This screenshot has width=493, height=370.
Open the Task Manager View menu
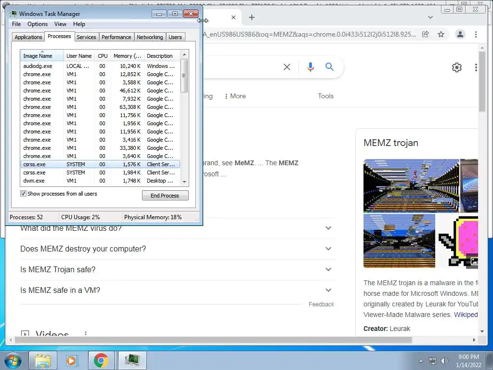tap(60, 24)
